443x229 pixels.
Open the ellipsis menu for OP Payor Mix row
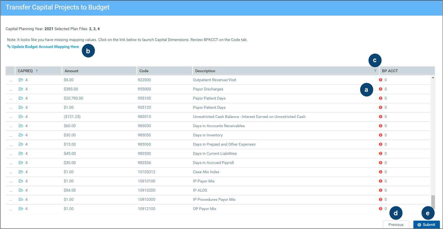click(11, 209)
